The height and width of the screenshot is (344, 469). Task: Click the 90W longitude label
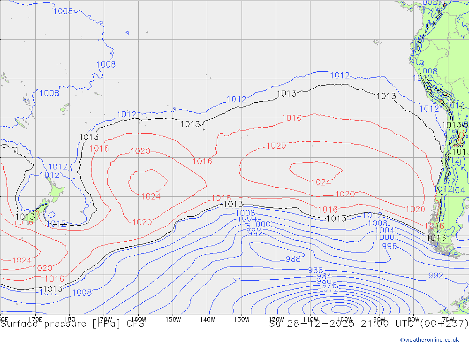point(379,320)
